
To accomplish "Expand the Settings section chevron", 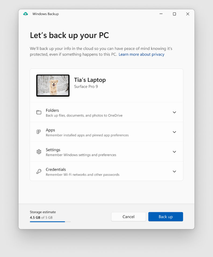I will (174, 152).
